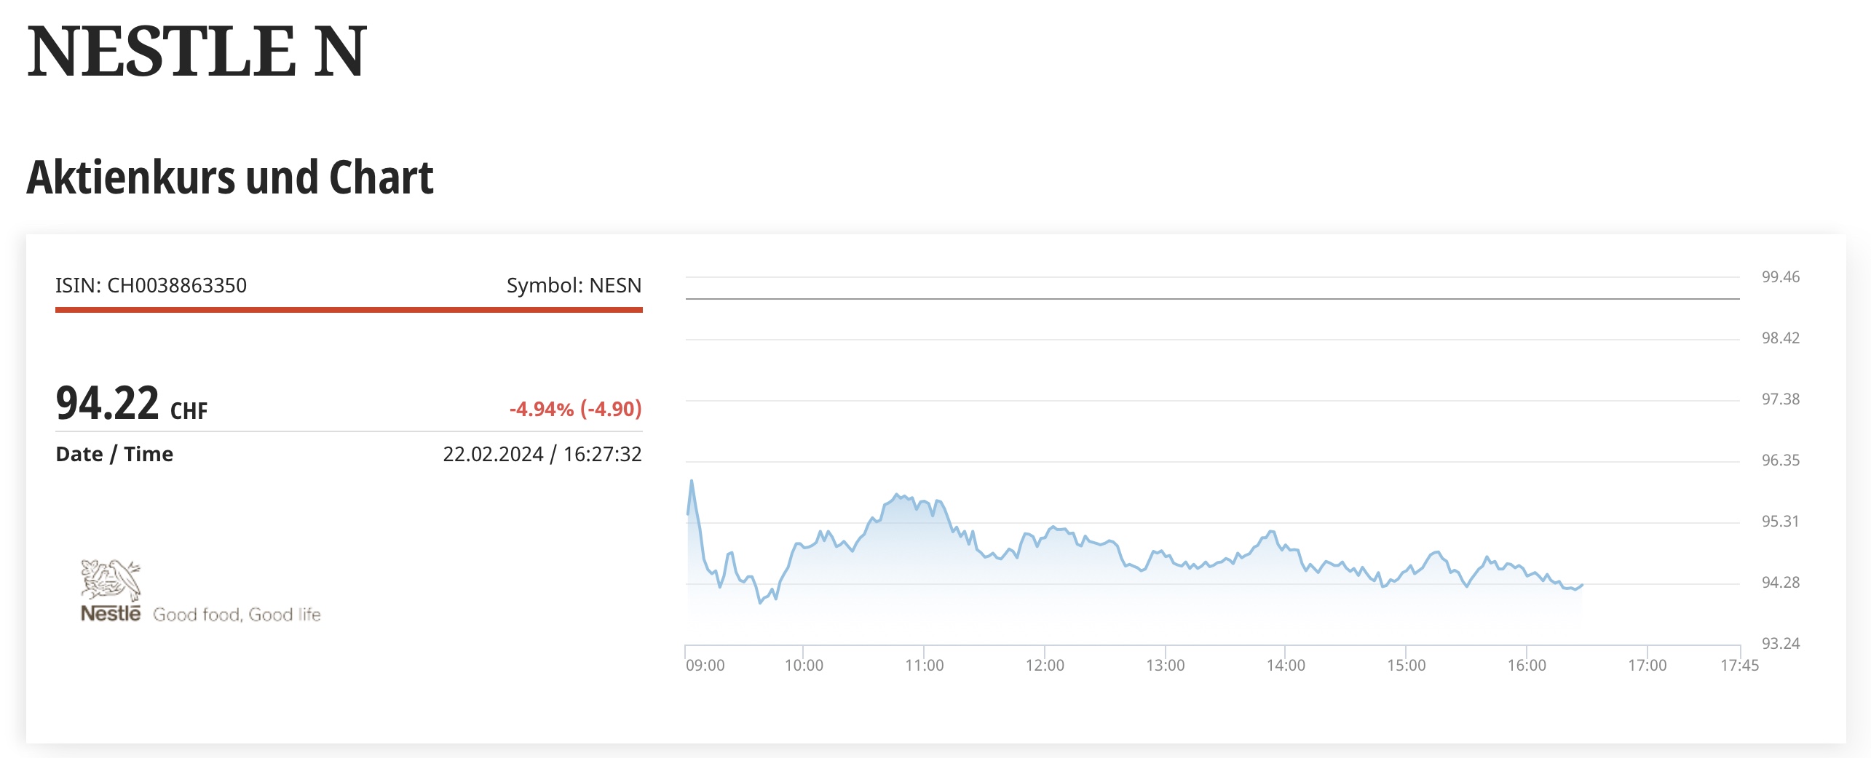Image resolution: width=1871 pixels, height=758 pixels.
Task: Click the opening price spike on the chart
Action: coord(692,482)
